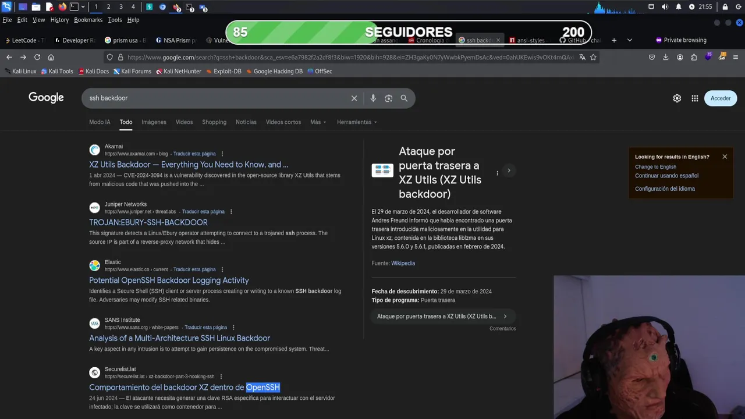Open the Tools menu
This screenshot has width=745, height=419.
115,20
